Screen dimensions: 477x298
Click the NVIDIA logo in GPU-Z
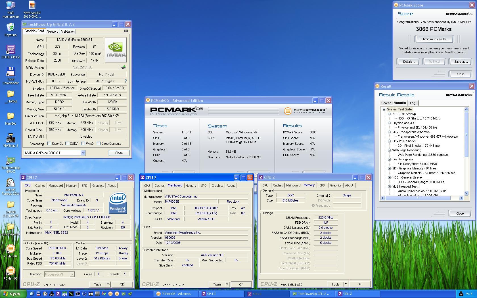click(116, 50)
